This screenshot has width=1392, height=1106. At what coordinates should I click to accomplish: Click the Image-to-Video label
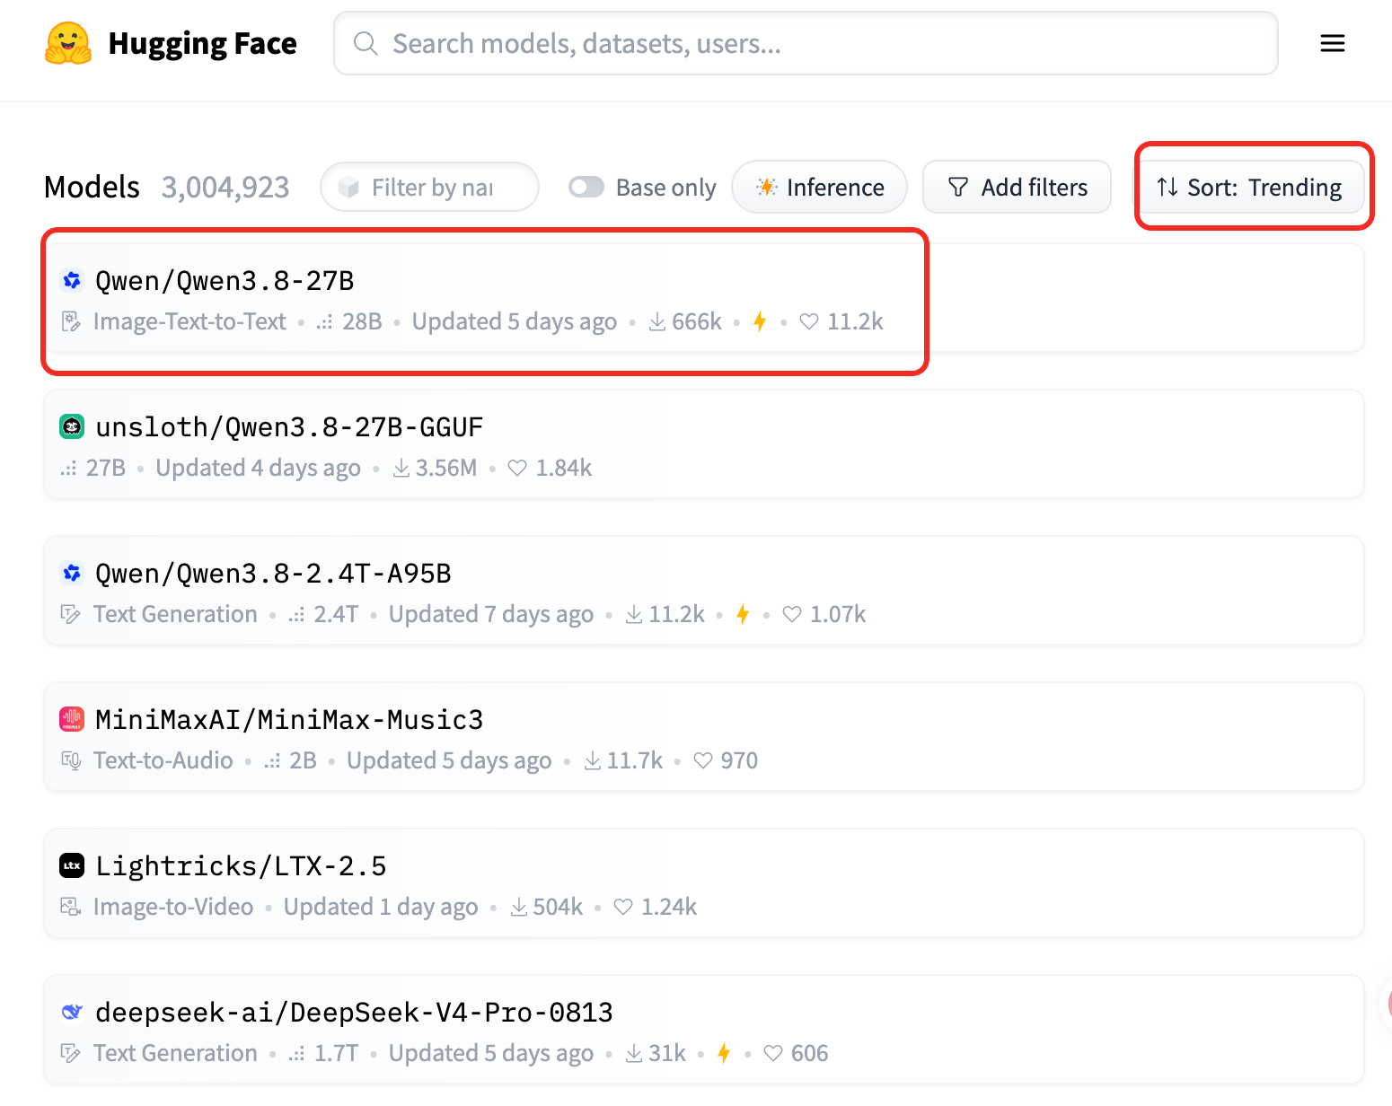point(173,907)
